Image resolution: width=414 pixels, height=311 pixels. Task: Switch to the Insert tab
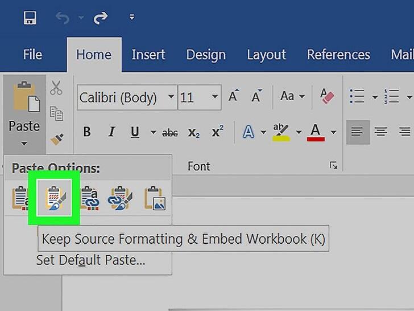148,55
